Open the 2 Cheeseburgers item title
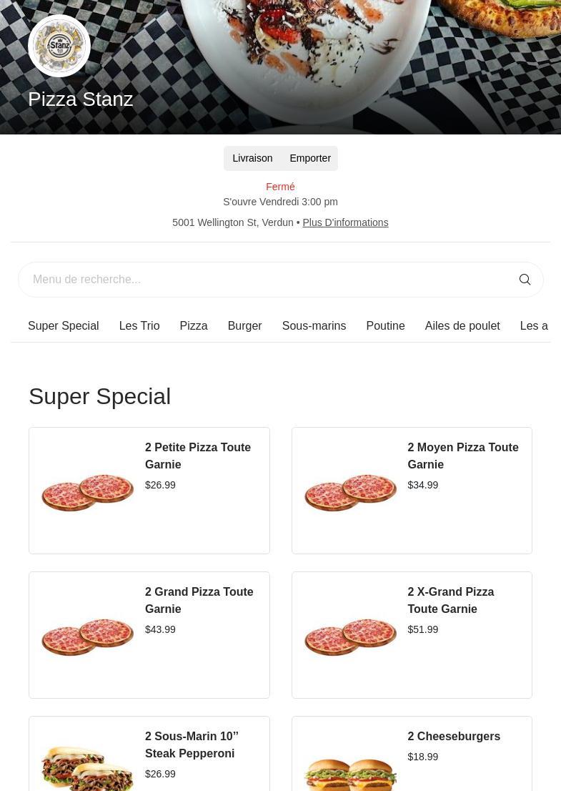 [454, 736]
